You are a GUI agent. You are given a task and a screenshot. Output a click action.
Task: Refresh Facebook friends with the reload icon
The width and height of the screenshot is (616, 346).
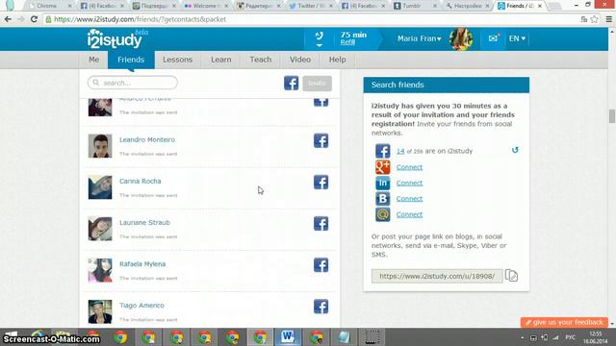coord(515,150)
